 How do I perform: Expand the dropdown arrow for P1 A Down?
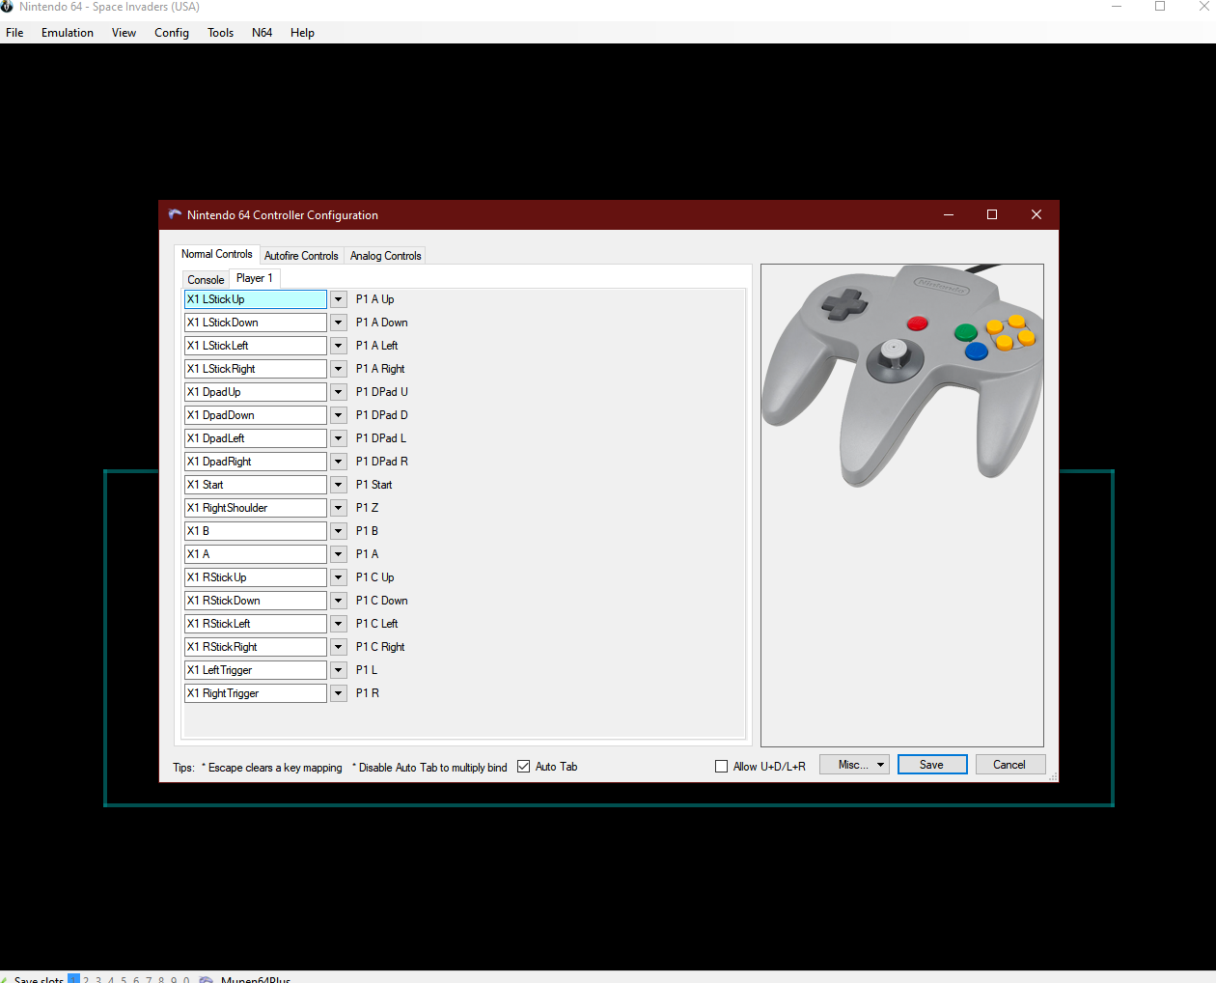(x=339, y=323)
